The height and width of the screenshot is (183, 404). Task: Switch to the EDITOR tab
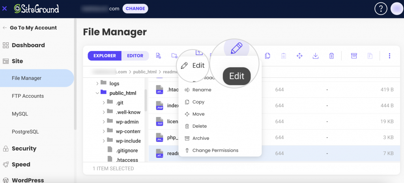(x=135, y=56)
